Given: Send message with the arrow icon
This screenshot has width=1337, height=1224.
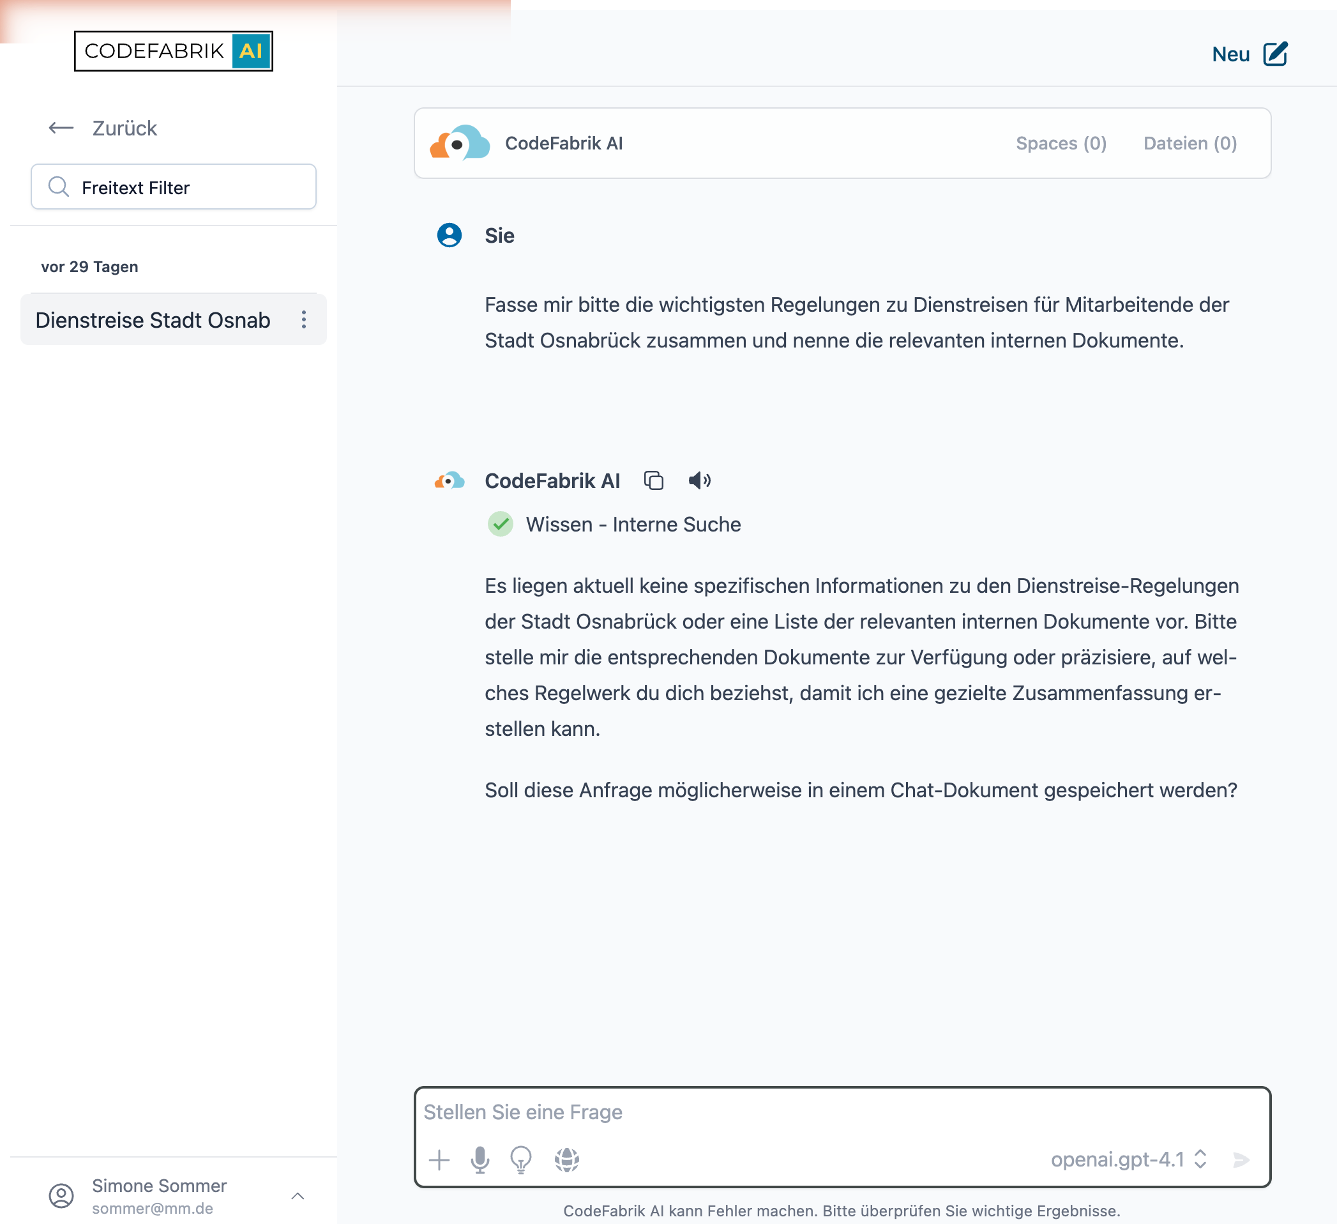Looking at the screenshot, I should [x=1241, y=1159].
